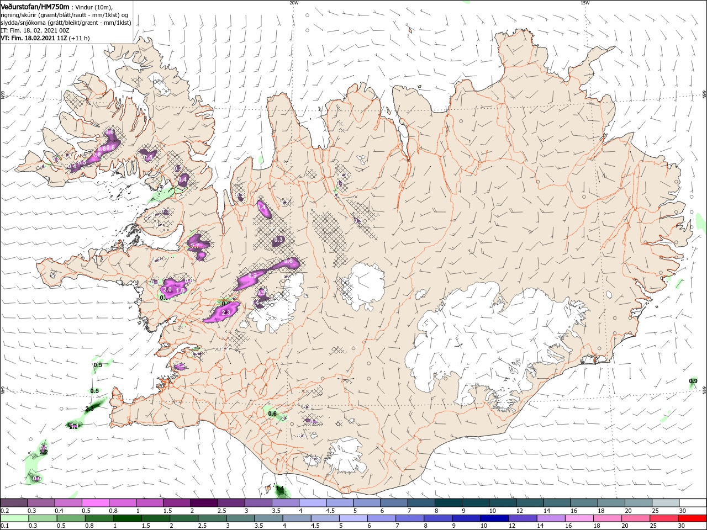Click the 15W longitude label
Image resolution: width=707 pixels, height=530 pixels.
point(584,3)
